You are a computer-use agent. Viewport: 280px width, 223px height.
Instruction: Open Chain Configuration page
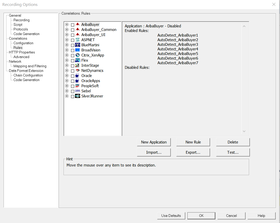click(28, 75)
